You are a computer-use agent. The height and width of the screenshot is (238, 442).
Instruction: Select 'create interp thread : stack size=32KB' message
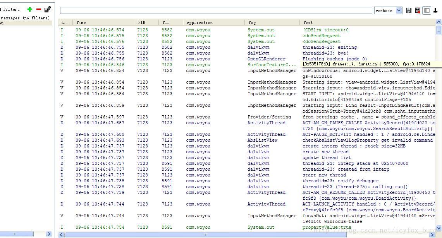354,146
